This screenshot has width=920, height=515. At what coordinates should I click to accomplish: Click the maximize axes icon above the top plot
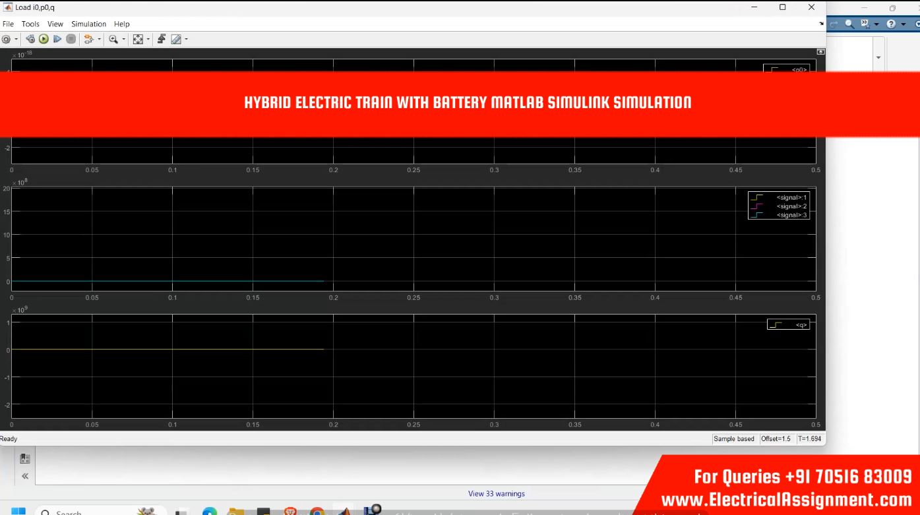click(x=820, y=51)
